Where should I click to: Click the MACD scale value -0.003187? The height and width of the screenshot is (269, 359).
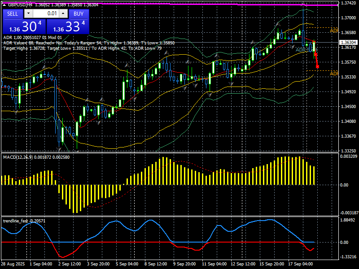point(349,213)
